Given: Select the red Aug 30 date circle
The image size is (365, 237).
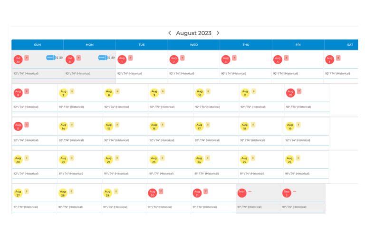Looking at the screenshot, I should tap(152, 193).
